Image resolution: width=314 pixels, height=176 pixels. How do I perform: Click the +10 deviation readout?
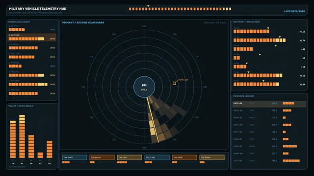[x=303, y=67]
